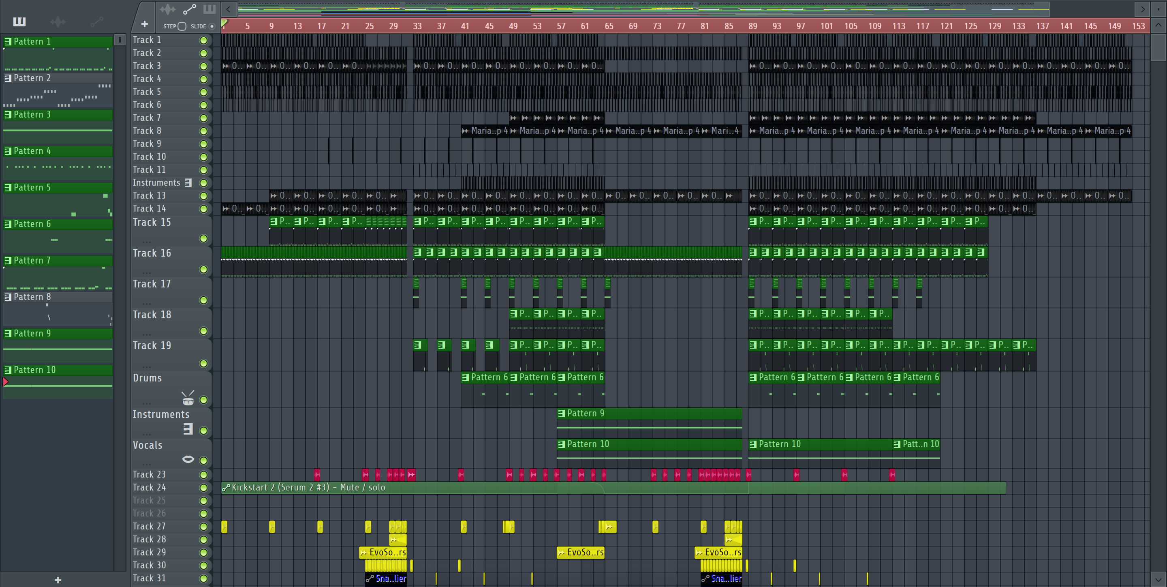Toggle the SLIDE option
The height and width of the screenshot is (587, 1167).
click(x=212, y=26)
